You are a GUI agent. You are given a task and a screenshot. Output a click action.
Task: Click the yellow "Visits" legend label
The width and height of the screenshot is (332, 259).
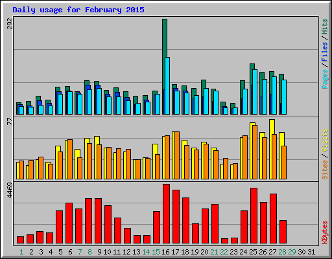(x=325, y=141)
